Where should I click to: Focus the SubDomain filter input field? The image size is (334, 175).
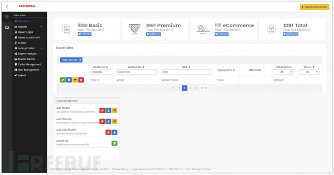(137, 72)
